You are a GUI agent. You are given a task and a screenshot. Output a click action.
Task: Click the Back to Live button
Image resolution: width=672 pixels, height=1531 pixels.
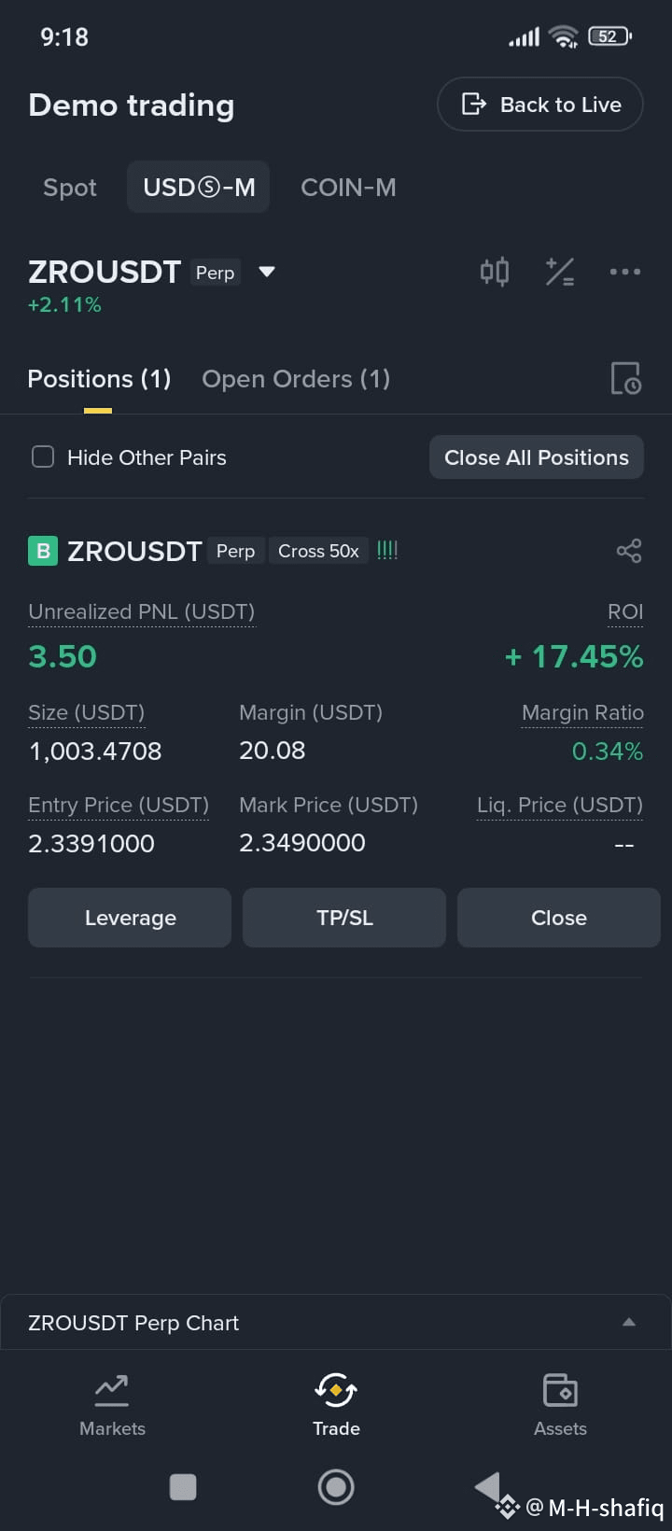click(x=540, y=105)
